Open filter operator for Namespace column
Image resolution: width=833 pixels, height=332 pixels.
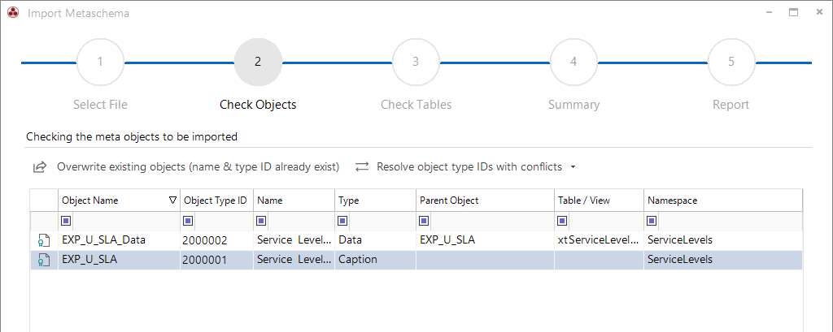pos(652,221)
